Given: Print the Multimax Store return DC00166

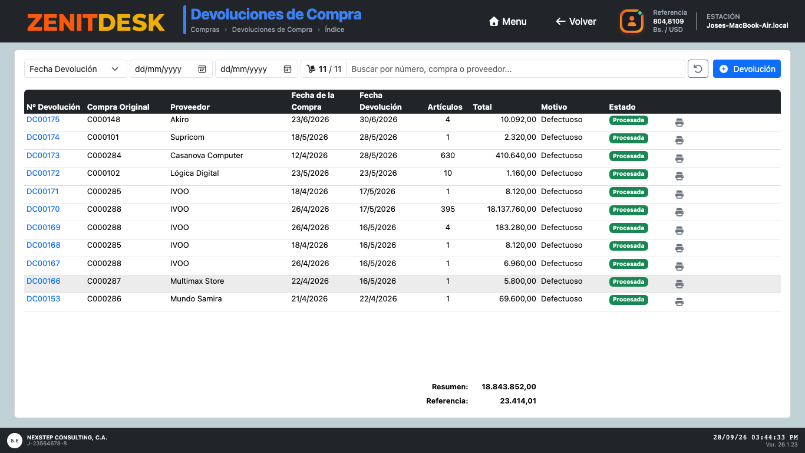Looking at the screenshot, I should pyautogui.click(x=679, y=284).
